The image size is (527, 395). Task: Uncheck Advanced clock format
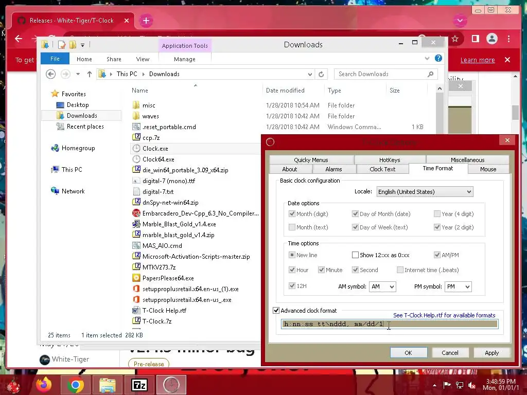276,310
